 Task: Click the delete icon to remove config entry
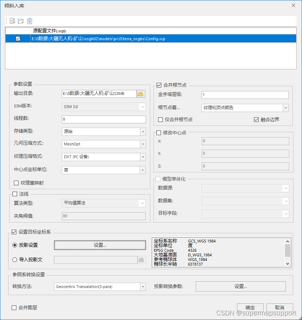click(x=29, y=21)
